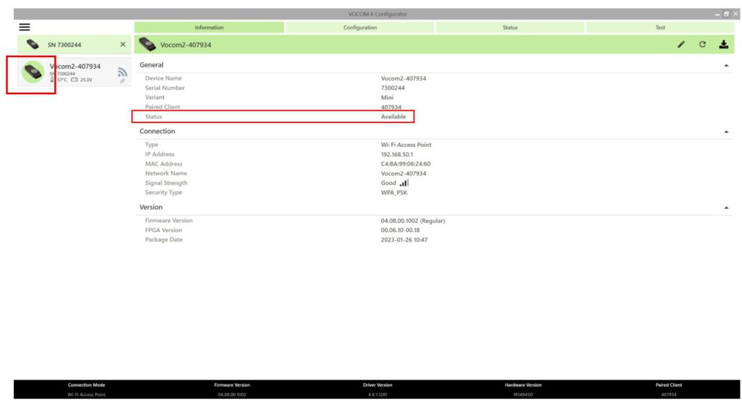Image resolution: width=742 pixels, height=403 pixels.
Task: Close the VOCOM II Configurator window
Action: tap(735, 14)
